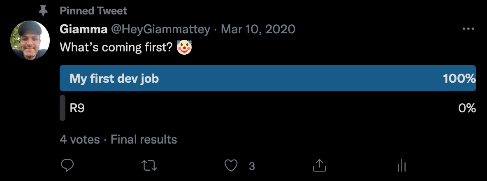Click the "4 votes" count text
487x181 pixels.
(80, 139)
